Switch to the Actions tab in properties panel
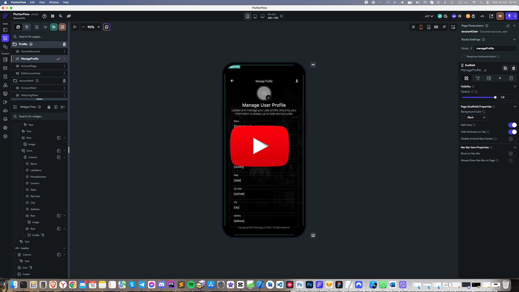 tap(477, 78)
